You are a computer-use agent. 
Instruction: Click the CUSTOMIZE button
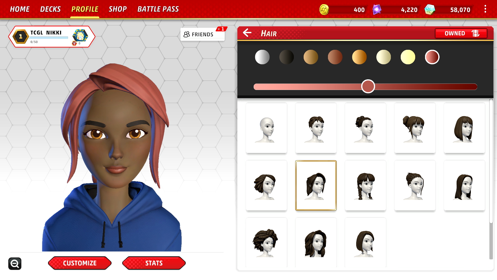79,263
